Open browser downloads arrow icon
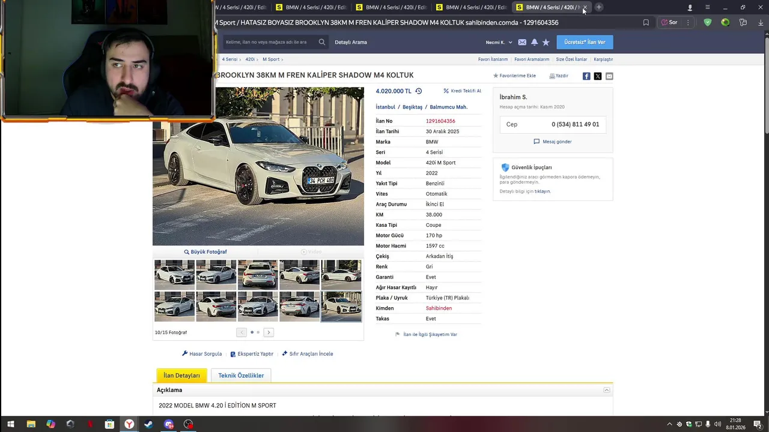 [x=761, y=22]
